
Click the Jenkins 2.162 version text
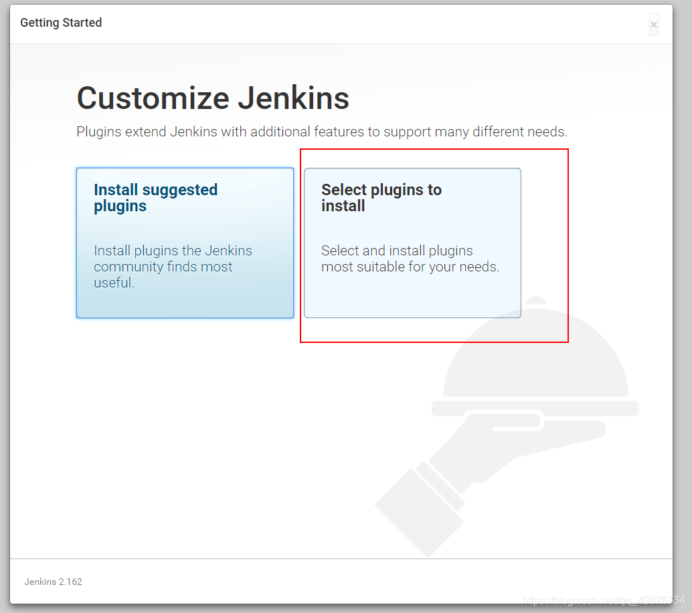[53, 582]
